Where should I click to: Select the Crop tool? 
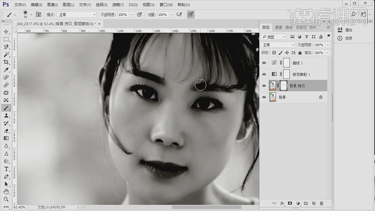point(6,62)
